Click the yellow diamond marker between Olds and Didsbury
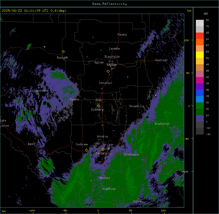Image resolution: width=219 pixels, height=214 pixels. click(x=99, y=106)
